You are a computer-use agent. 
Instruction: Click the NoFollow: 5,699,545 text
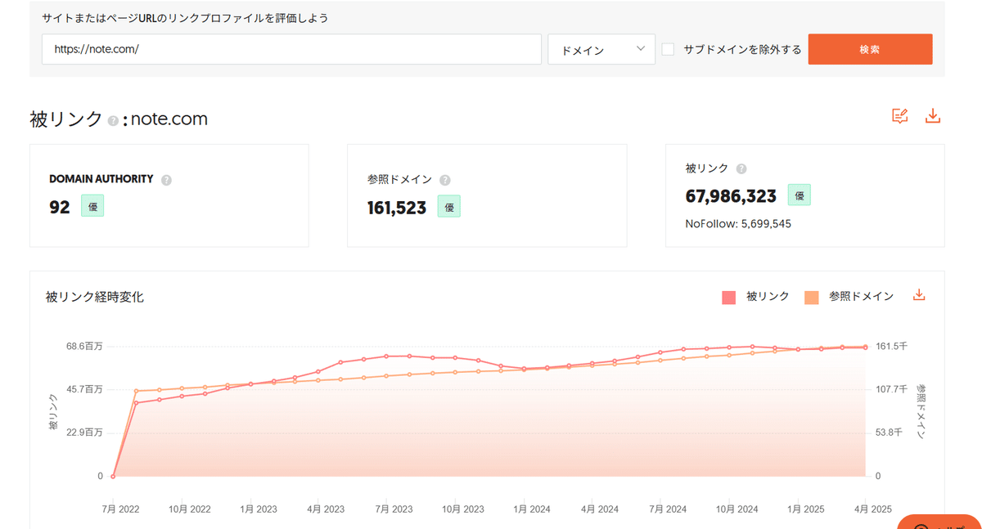[736, 223]
